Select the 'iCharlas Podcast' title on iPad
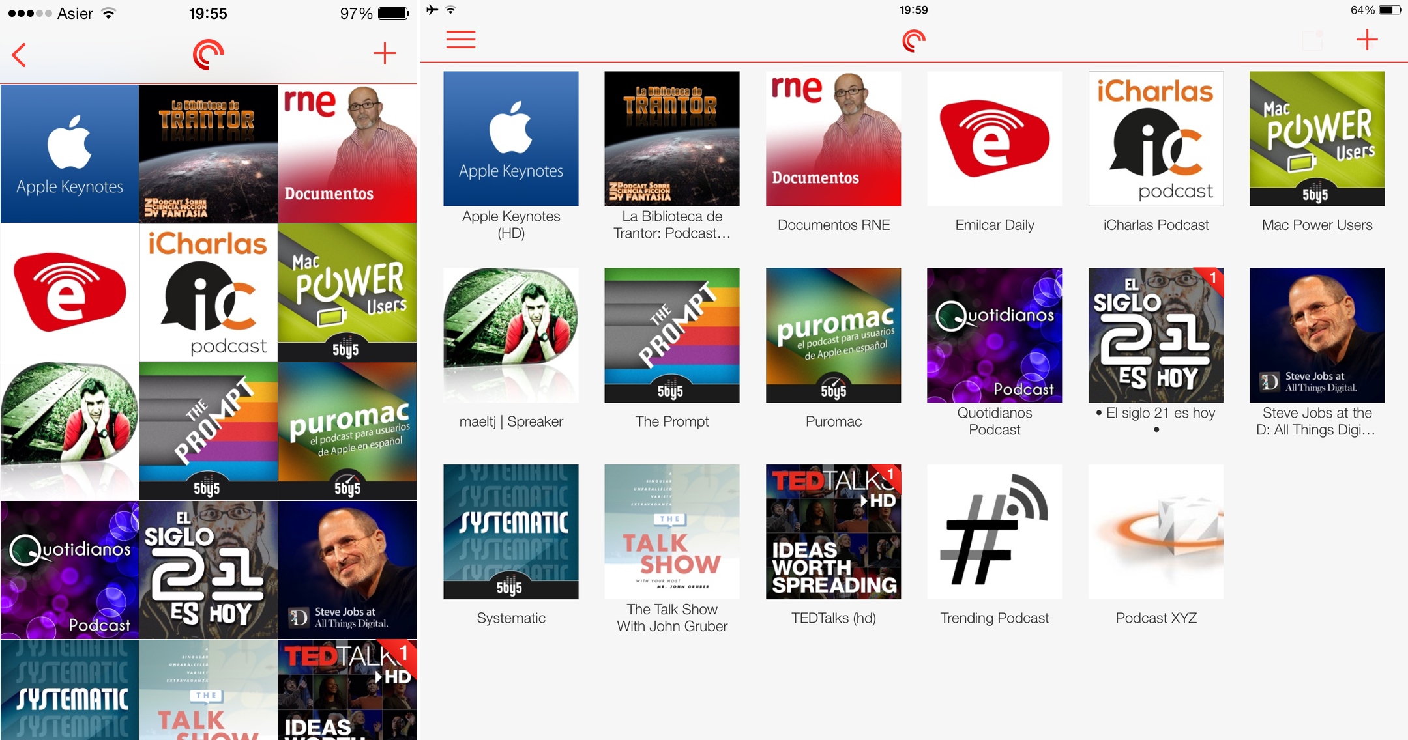 (1156, 225)
